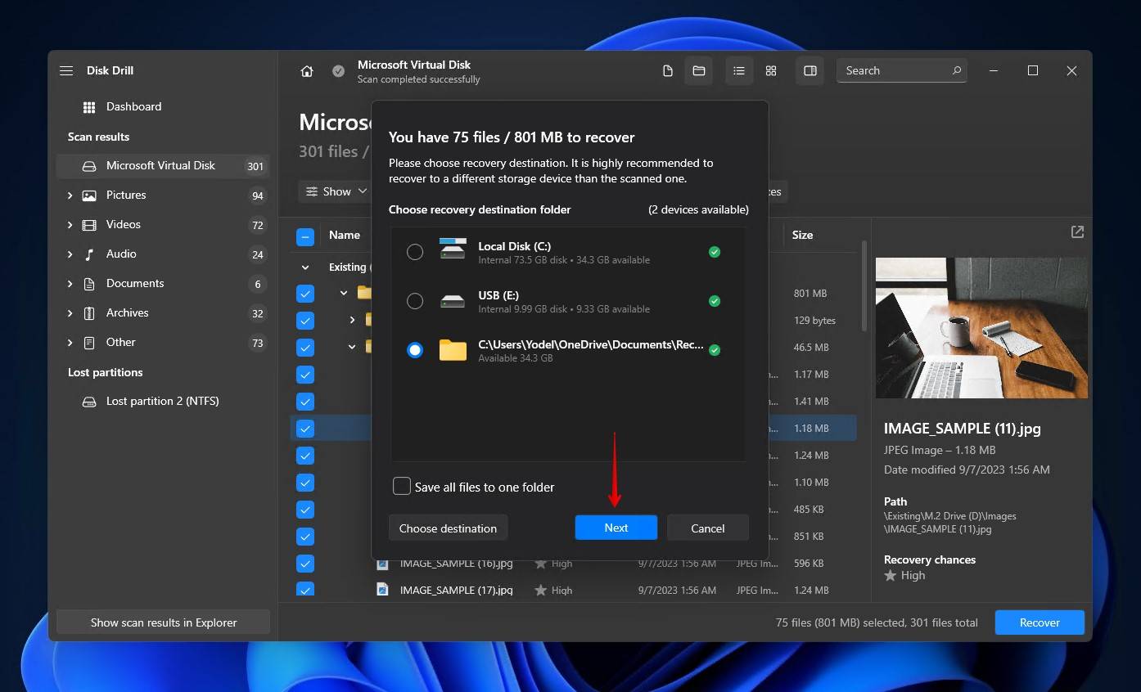Click the Dashboard grid icon
The image size is (1141, 692).
coord(89,107)
